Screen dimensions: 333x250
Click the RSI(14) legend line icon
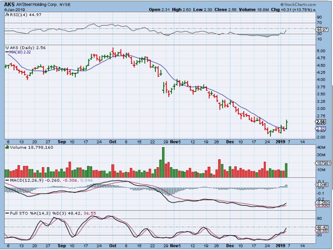click(x=7, y=15)
